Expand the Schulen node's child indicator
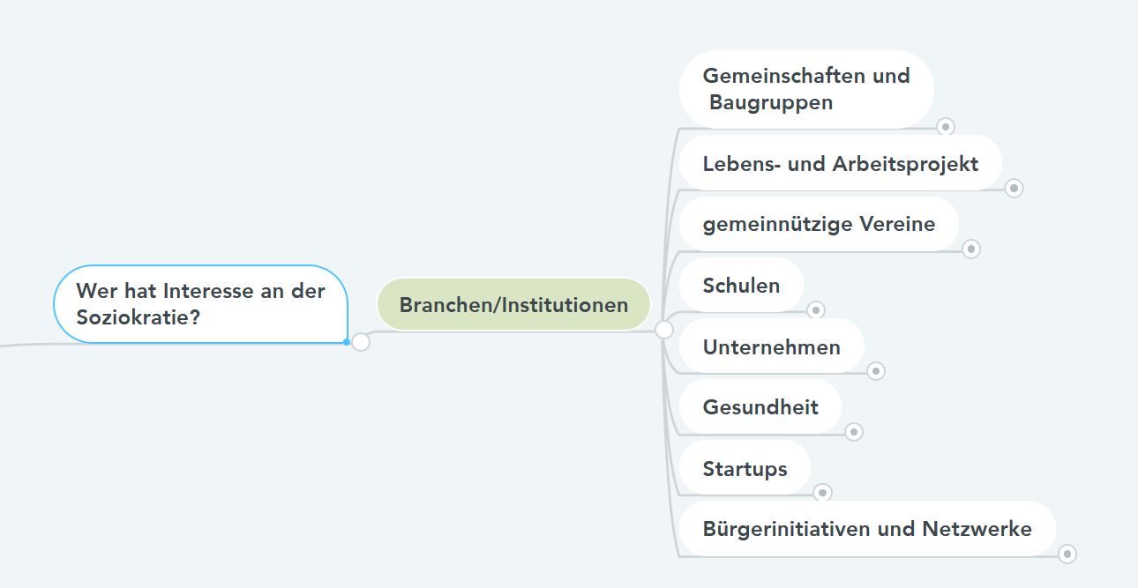 tap(816, 309)
